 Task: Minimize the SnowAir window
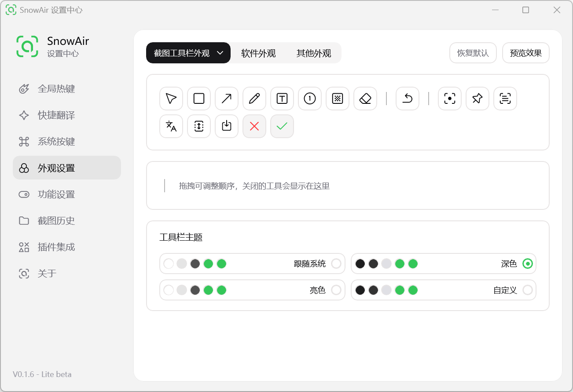pyautogui.click(x=495, y=10)
